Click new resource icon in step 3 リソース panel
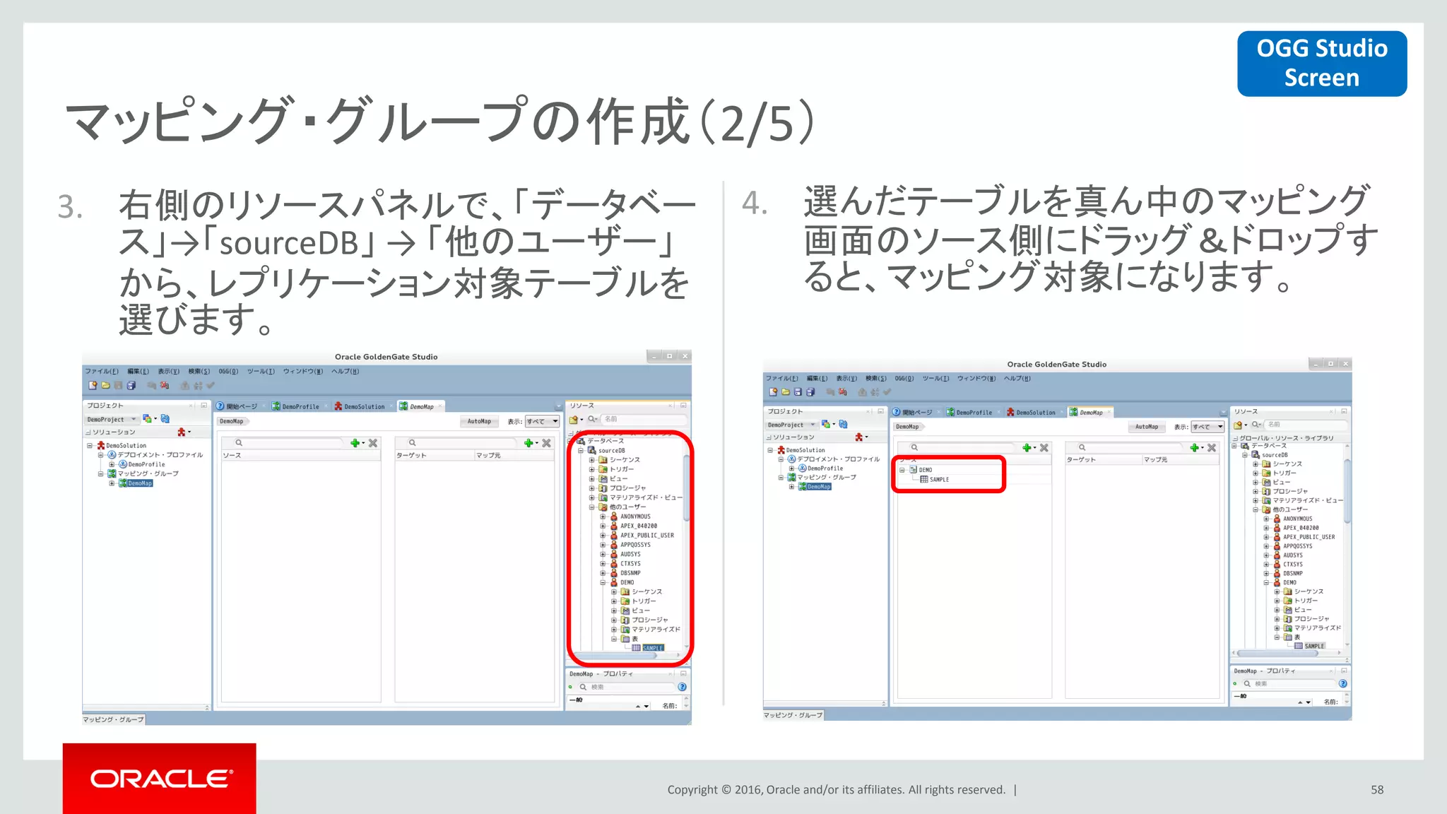 574,419
